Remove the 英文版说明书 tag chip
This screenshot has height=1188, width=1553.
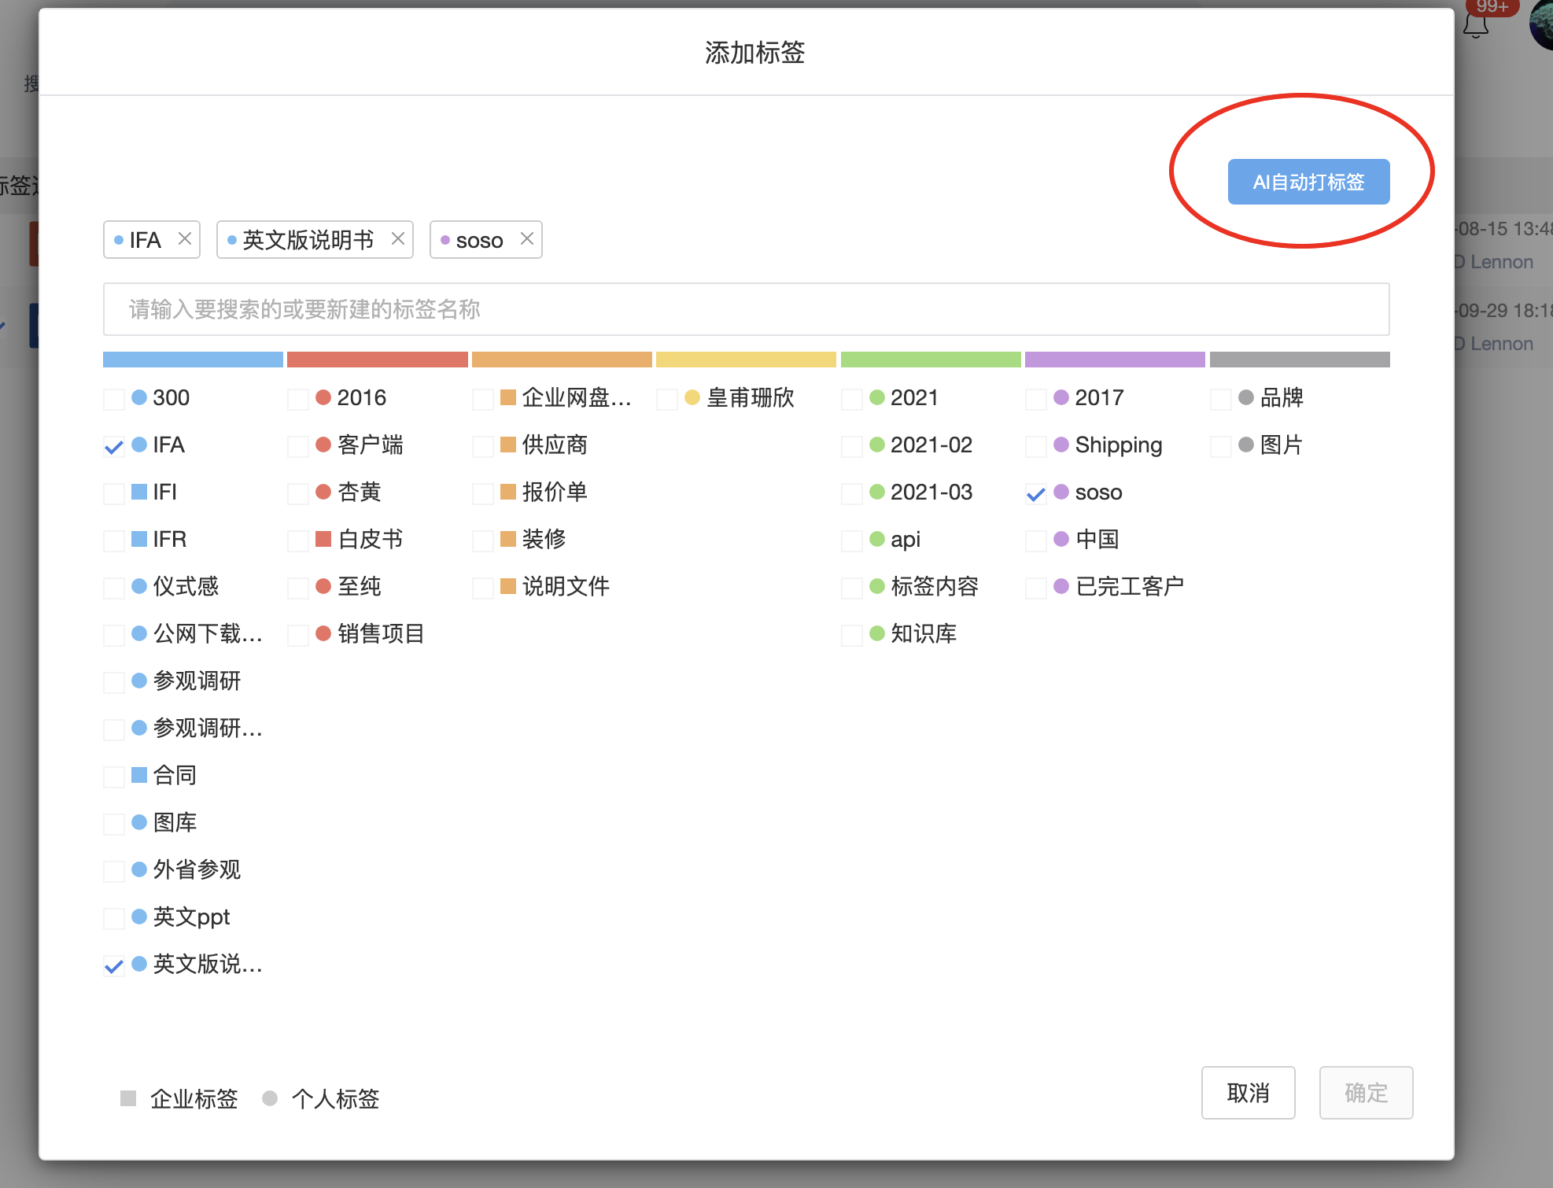point(398,238)
